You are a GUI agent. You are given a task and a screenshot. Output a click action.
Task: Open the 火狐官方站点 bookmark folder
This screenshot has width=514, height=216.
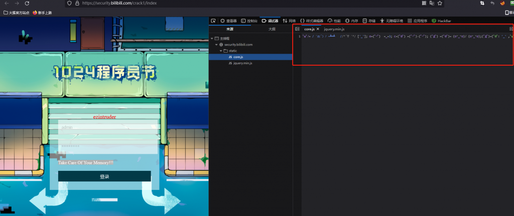tap(17, 13)
